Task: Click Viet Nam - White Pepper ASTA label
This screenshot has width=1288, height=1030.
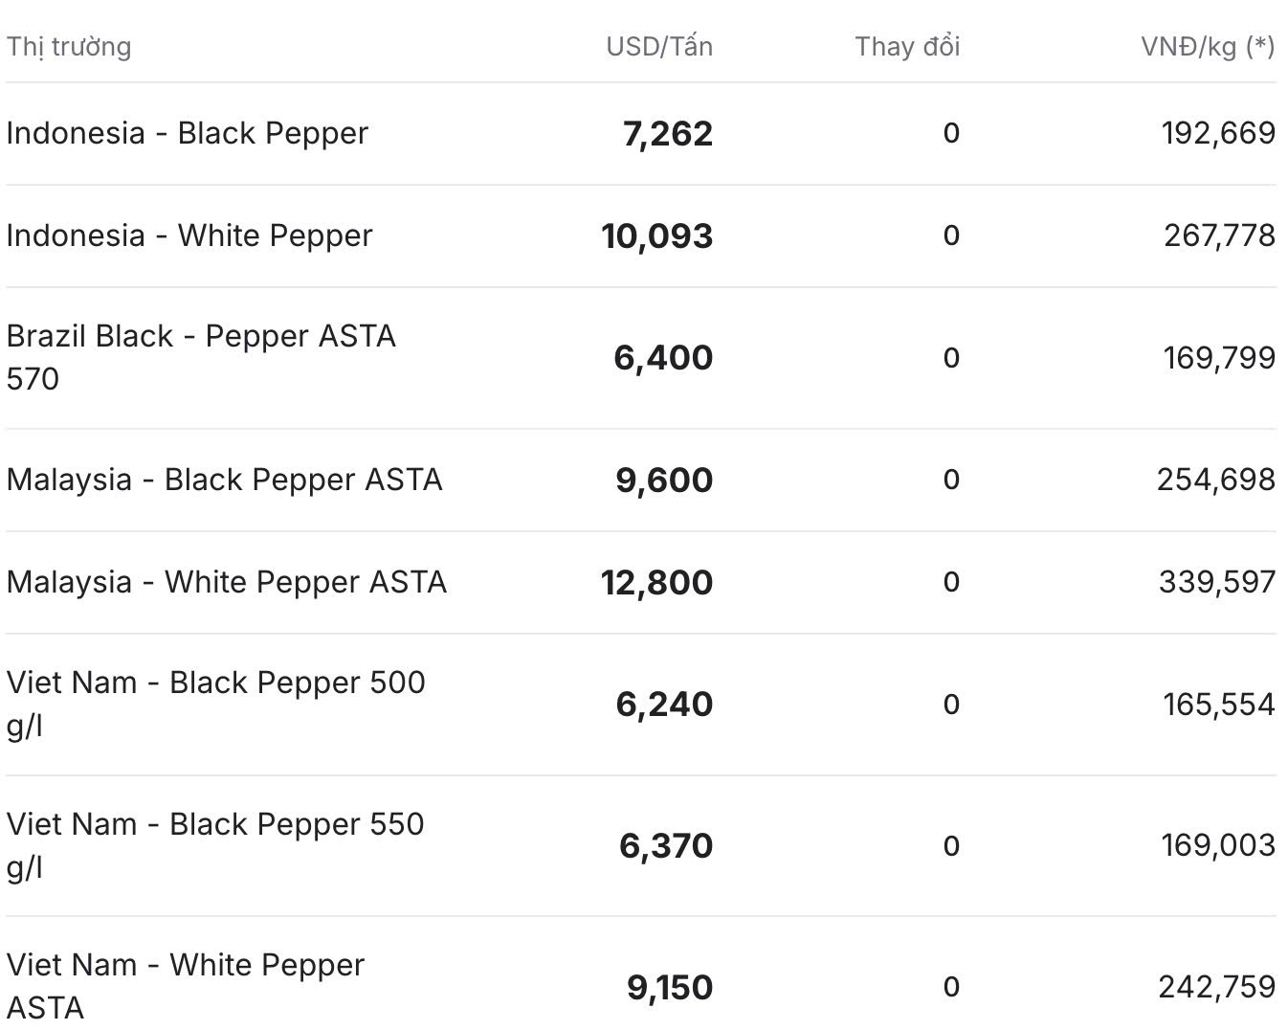Action: coord(186,986)
